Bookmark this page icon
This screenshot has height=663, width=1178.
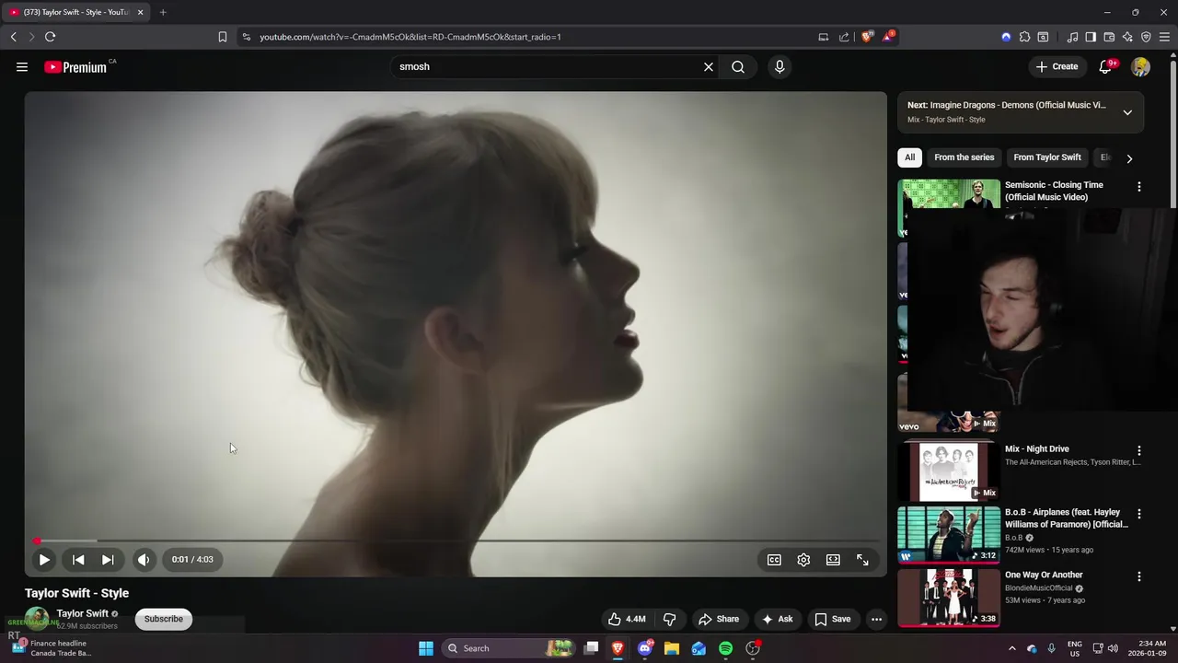(222, 37)
